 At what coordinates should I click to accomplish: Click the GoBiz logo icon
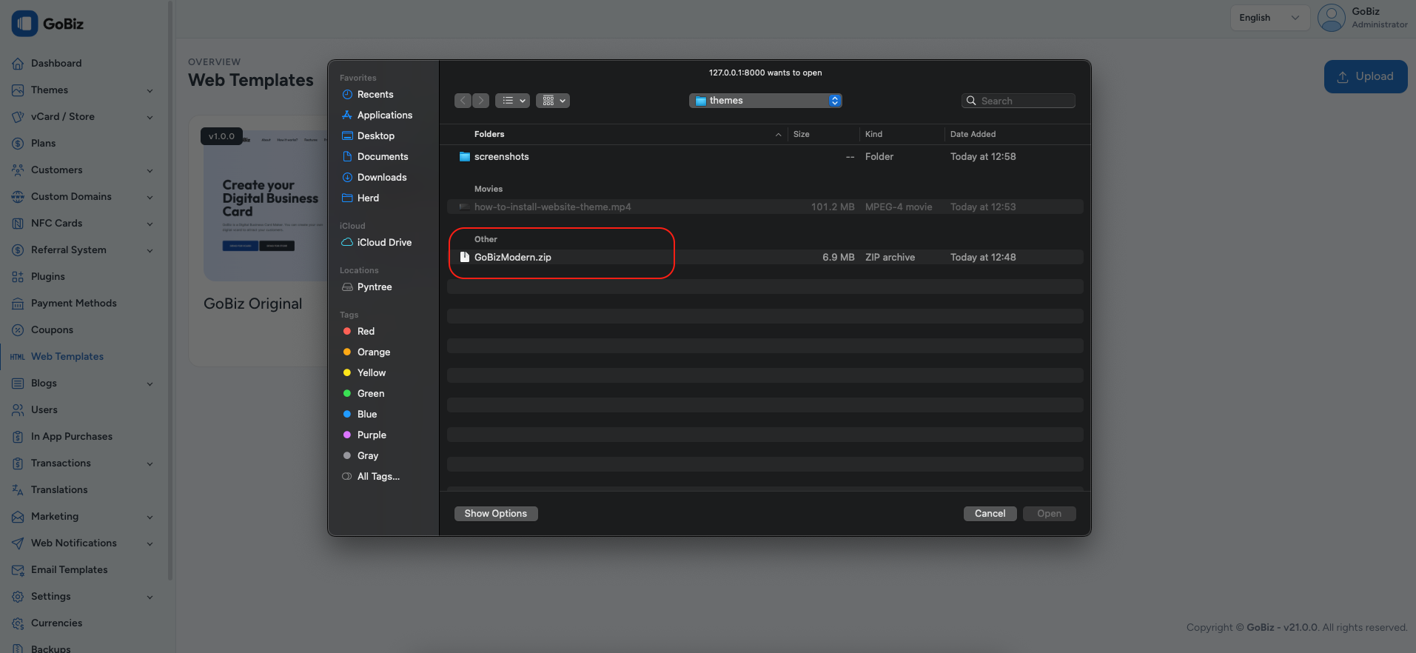tap(24, 24)
